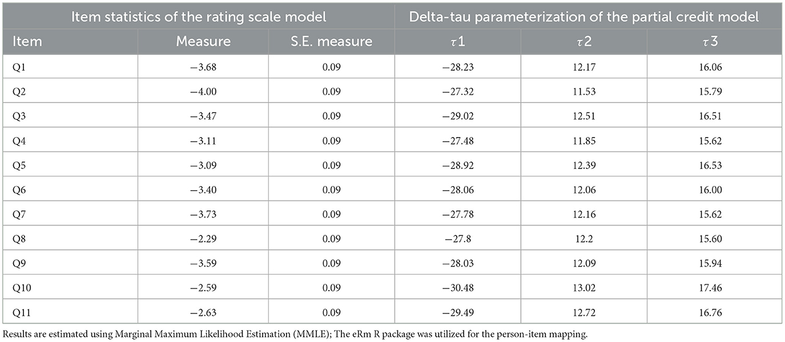Click the τ2 column header
Image resolution: width=785 pixels, height=342 pixels.
pyautogui.click(x=583, y=42)
